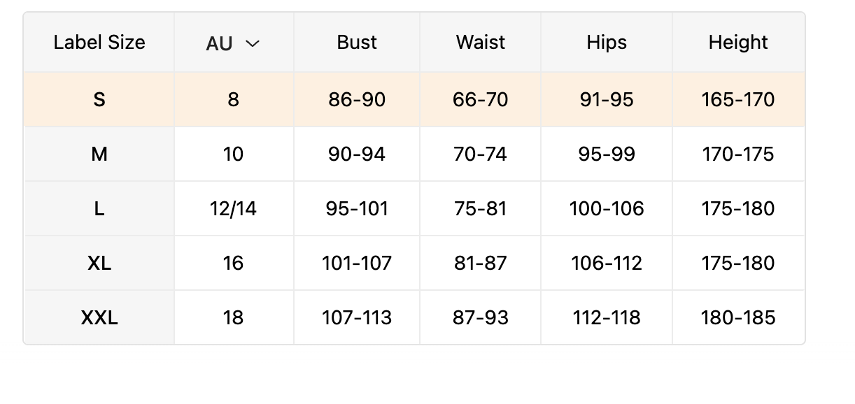Click the waist measurement 87-93 cell
The height and width of the screenshot is (404, 855).
coord(481,318)
